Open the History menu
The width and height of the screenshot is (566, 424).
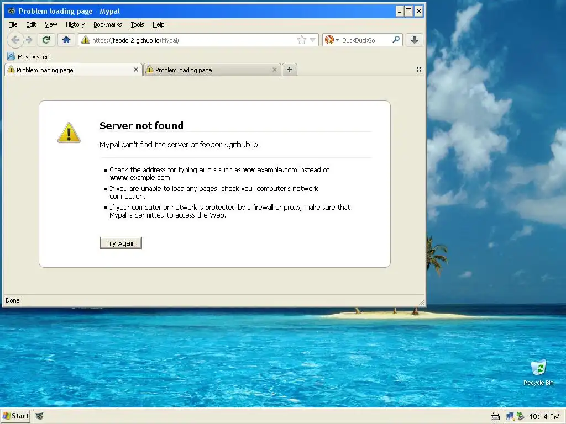tap(75, 24)
